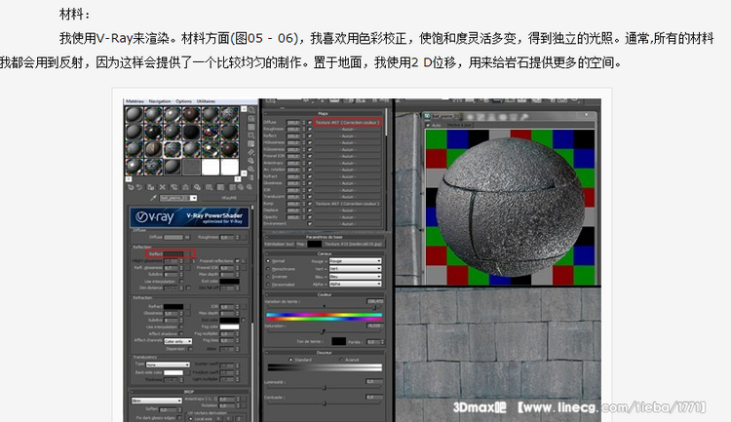Click the Make Preview icon

point(251,152)
